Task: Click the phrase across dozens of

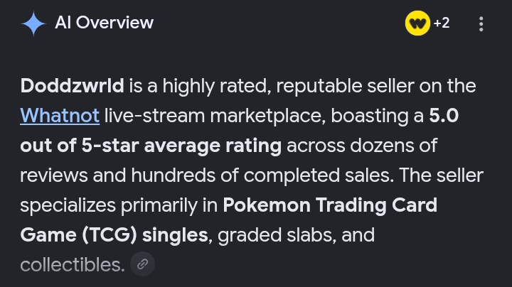Action: tap(362, 146)
